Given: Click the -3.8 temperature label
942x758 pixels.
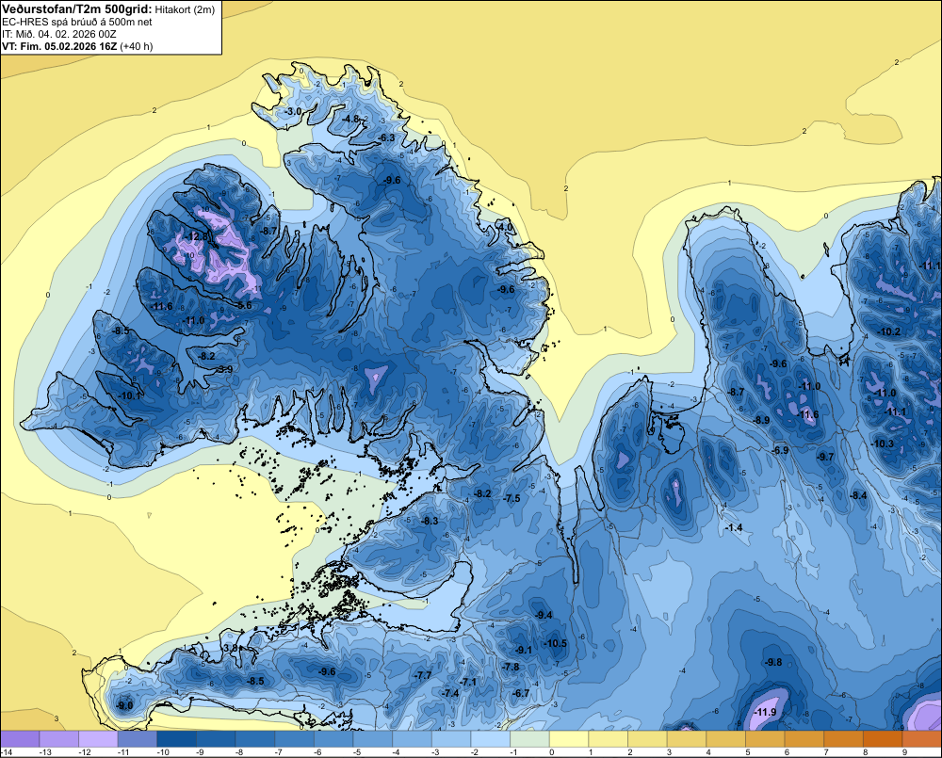Looking at the screenshot, I should 230,648.
